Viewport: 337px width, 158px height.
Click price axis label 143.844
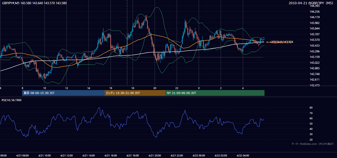point(315,28)
